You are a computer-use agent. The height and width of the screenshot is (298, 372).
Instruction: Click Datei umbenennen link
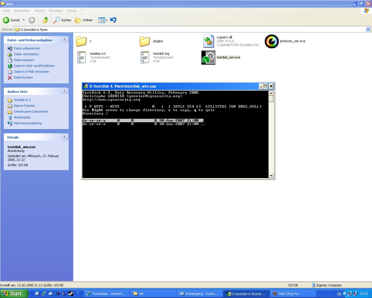[x=27, y=48]
